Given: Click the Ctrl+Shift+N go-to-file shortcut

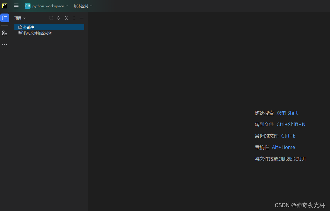Looking at the screenshot, I should 291,124.
